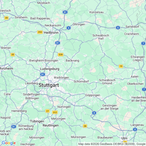Click the yellow 312 road shield

pyautogui.click(x=55, y=112)
